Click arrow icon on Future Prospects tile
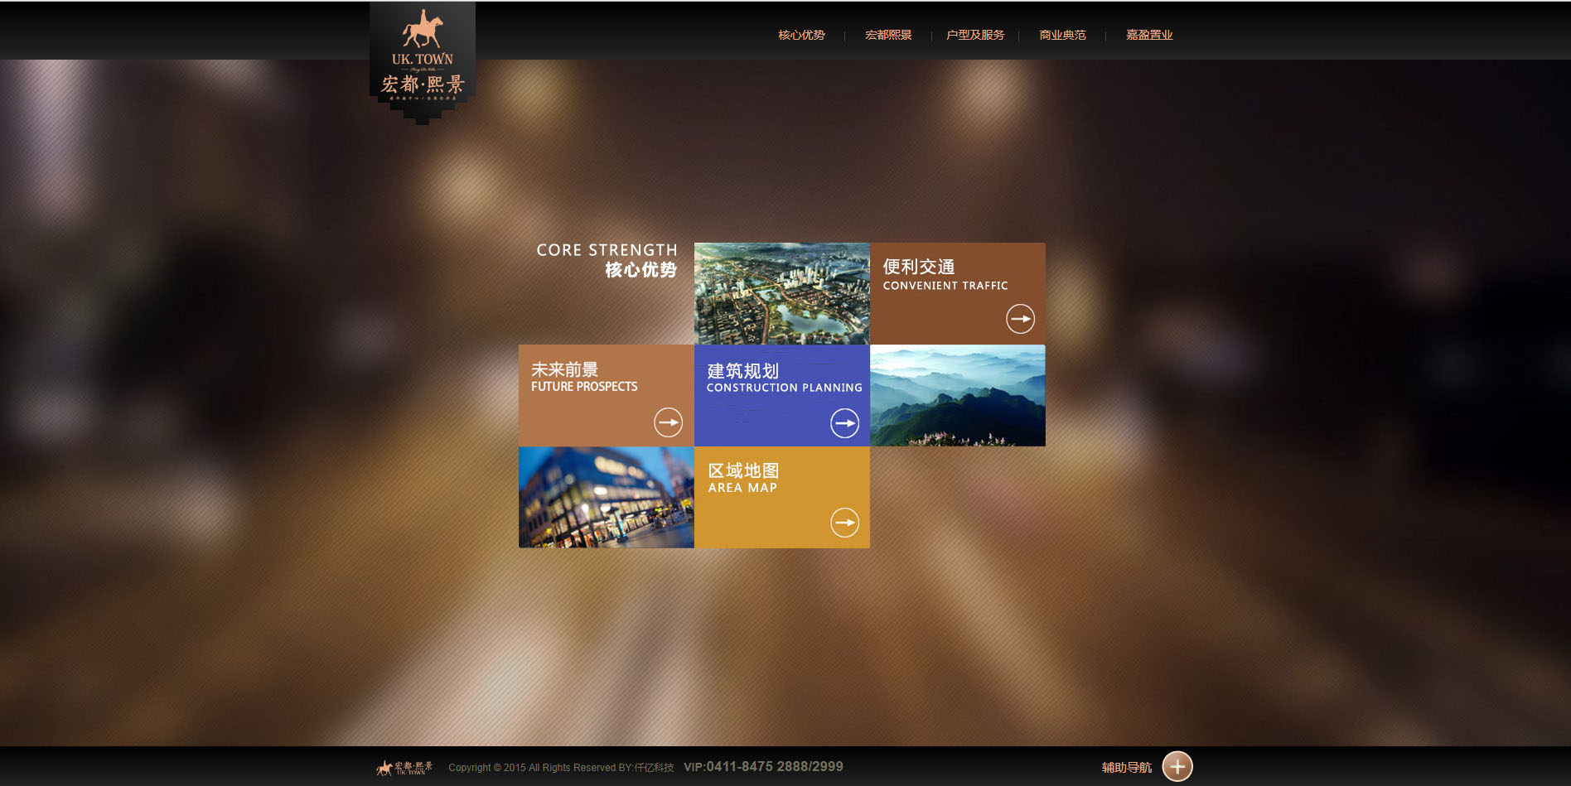 668,422
